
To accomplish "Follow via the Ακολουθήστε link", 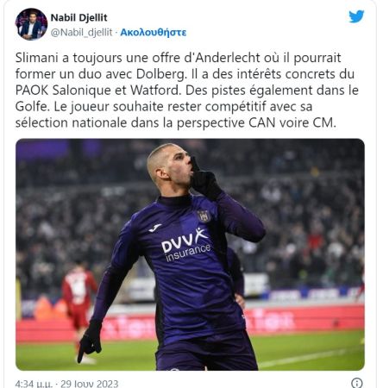I will click(154, 33).
